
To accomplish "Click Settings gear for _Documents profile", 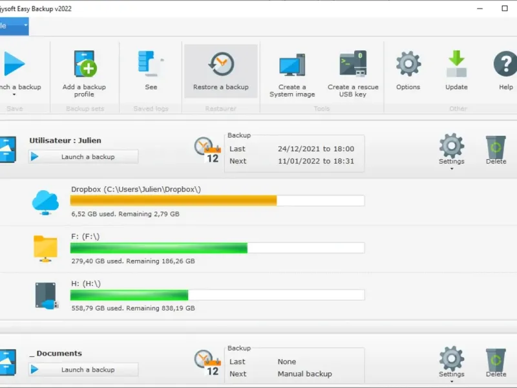I will click(452, 358).
